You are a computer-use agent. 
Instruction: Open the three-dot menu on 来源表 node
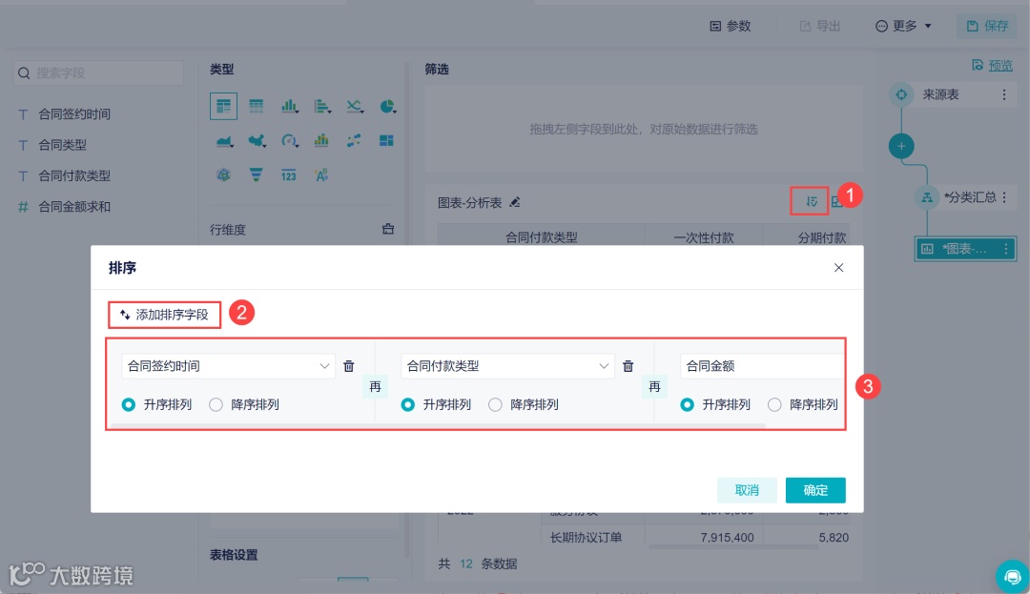1006,93
